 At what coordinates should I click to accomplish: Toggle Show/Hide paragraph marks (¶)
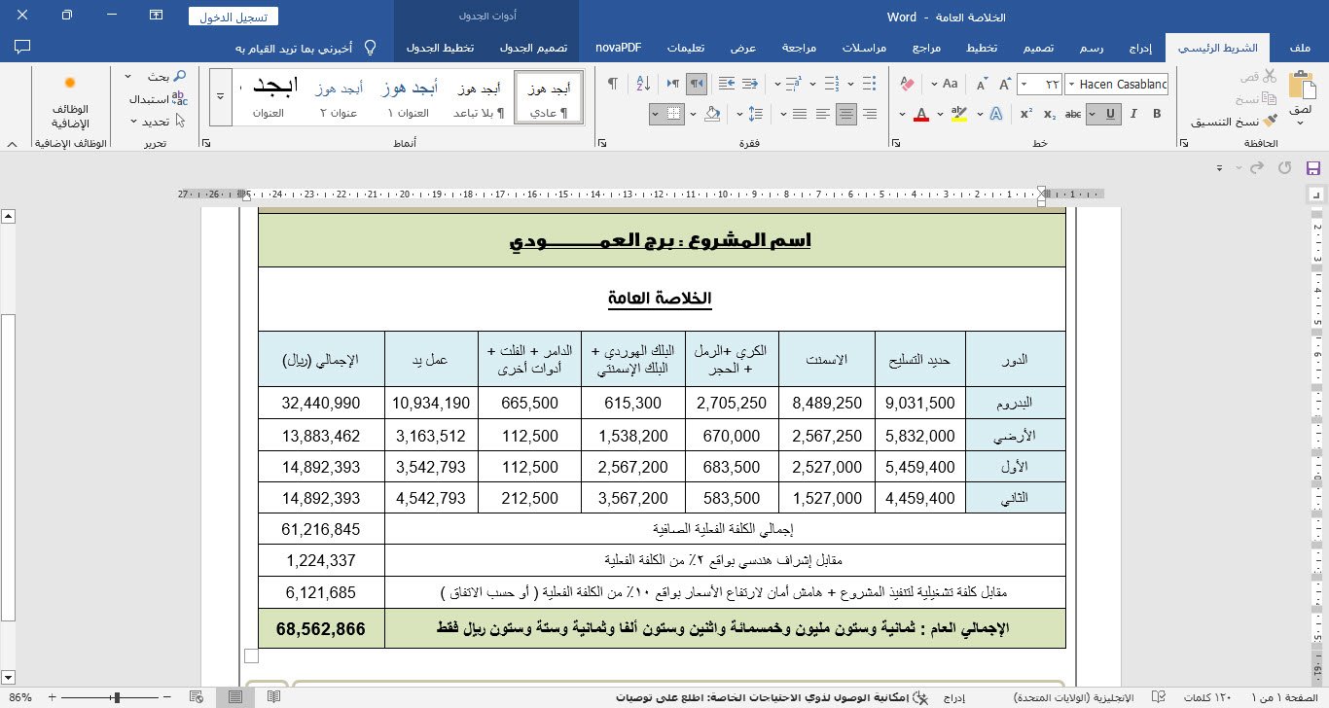613,85
